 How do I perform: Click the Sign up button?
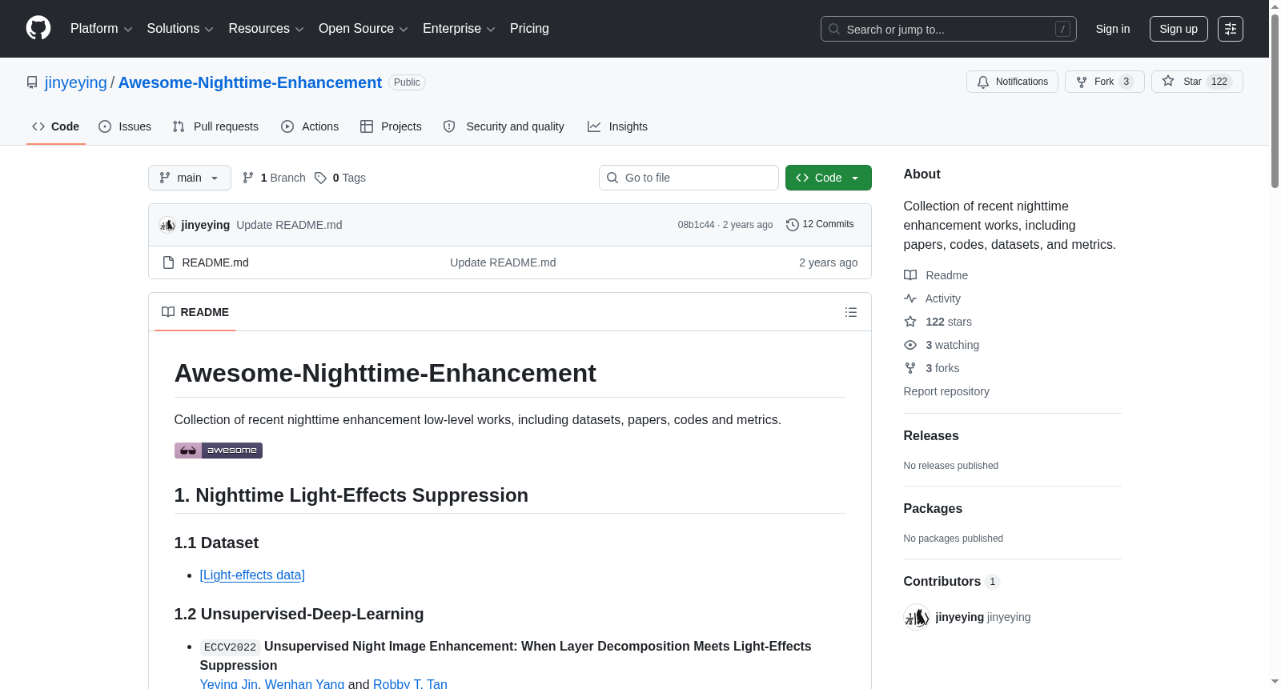tap(1179, 29)
